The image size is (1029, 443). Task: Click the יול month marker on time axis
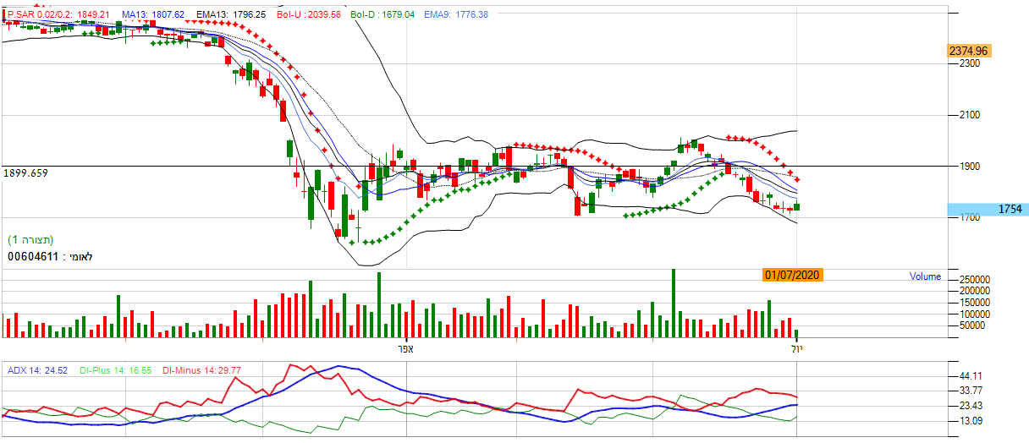coord(797,347)
